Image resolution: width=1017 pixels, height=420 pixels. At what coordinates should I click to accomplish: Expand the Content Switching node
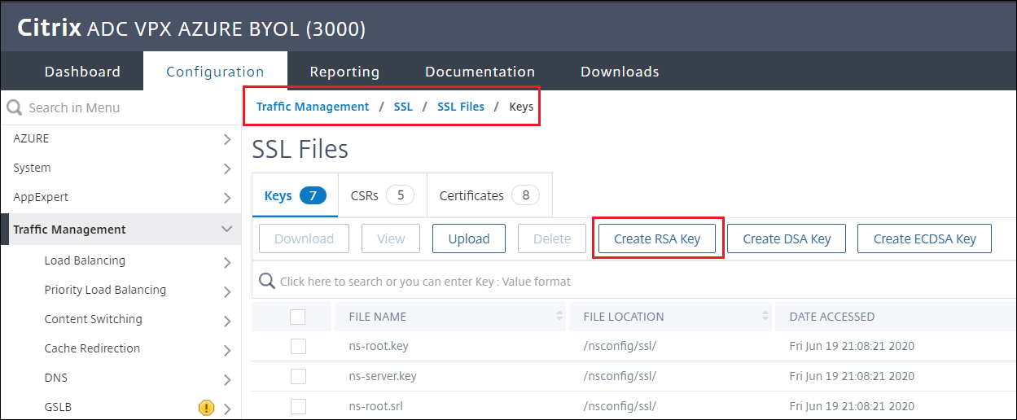click(227, 321)
